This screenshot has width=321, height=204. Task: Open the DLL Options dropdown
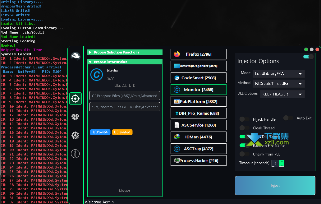[282, 94]
